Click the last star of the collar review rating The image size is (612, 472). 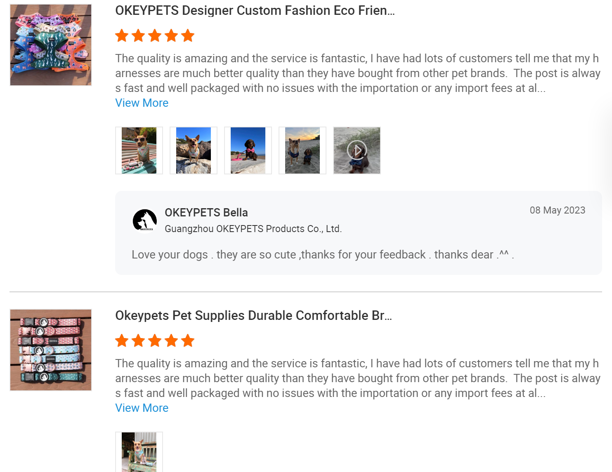pyautogui.click(x=187, y=340)
